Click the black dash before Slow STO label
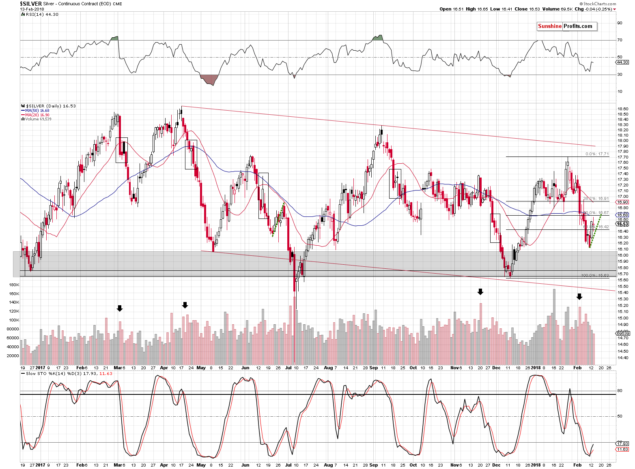 (x=23, y=374)
